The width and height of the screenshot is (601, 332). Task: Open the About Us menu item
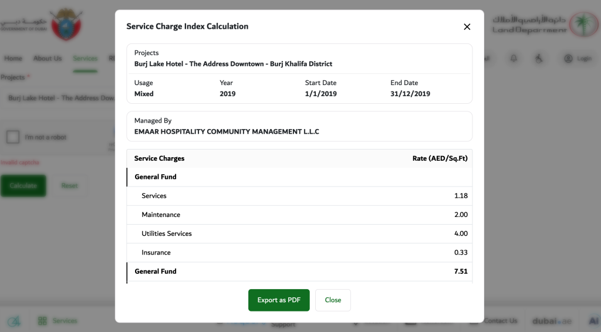48,58
